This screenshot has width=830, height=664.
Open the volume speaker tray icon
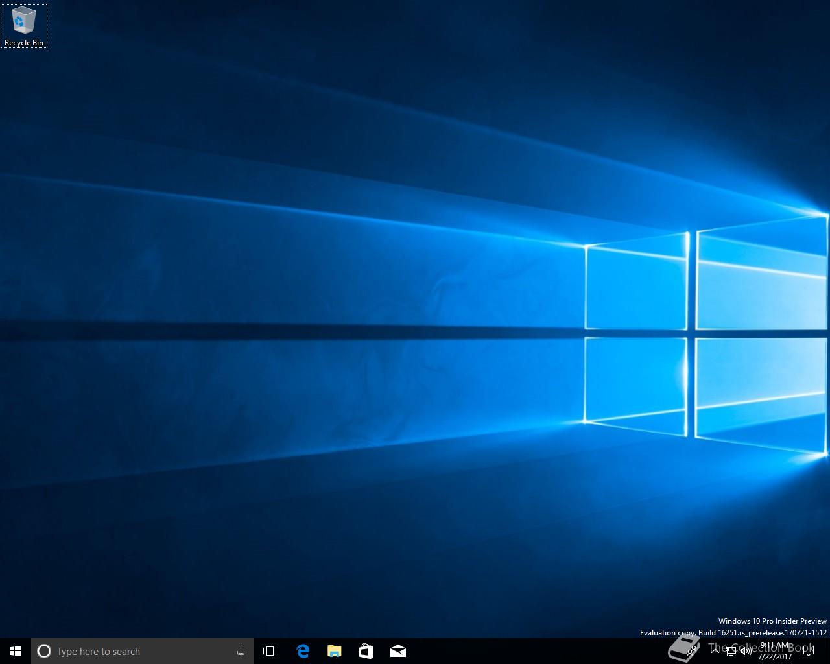pyautogui.click(x=746, y=651)
